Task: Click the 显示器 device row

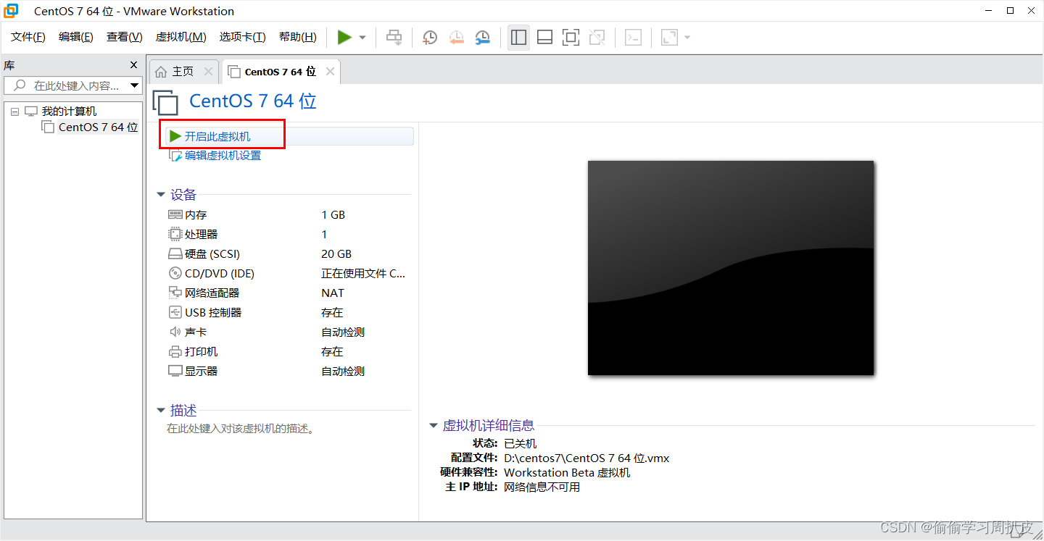Action: tap(289, 372)
